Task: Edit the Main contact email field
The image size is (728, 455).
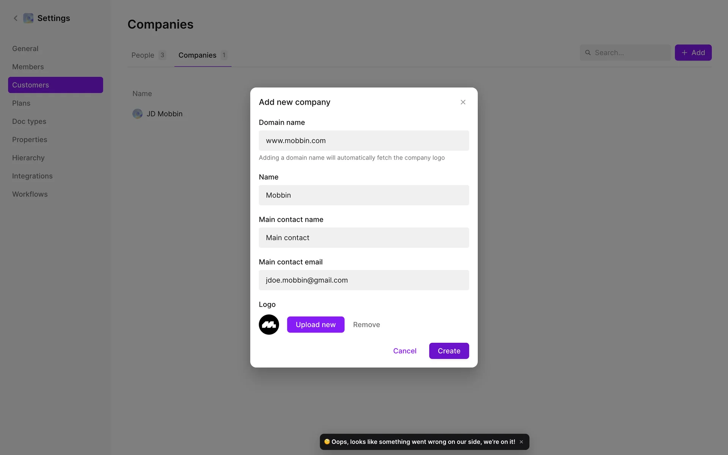Action: pos(364,280)
